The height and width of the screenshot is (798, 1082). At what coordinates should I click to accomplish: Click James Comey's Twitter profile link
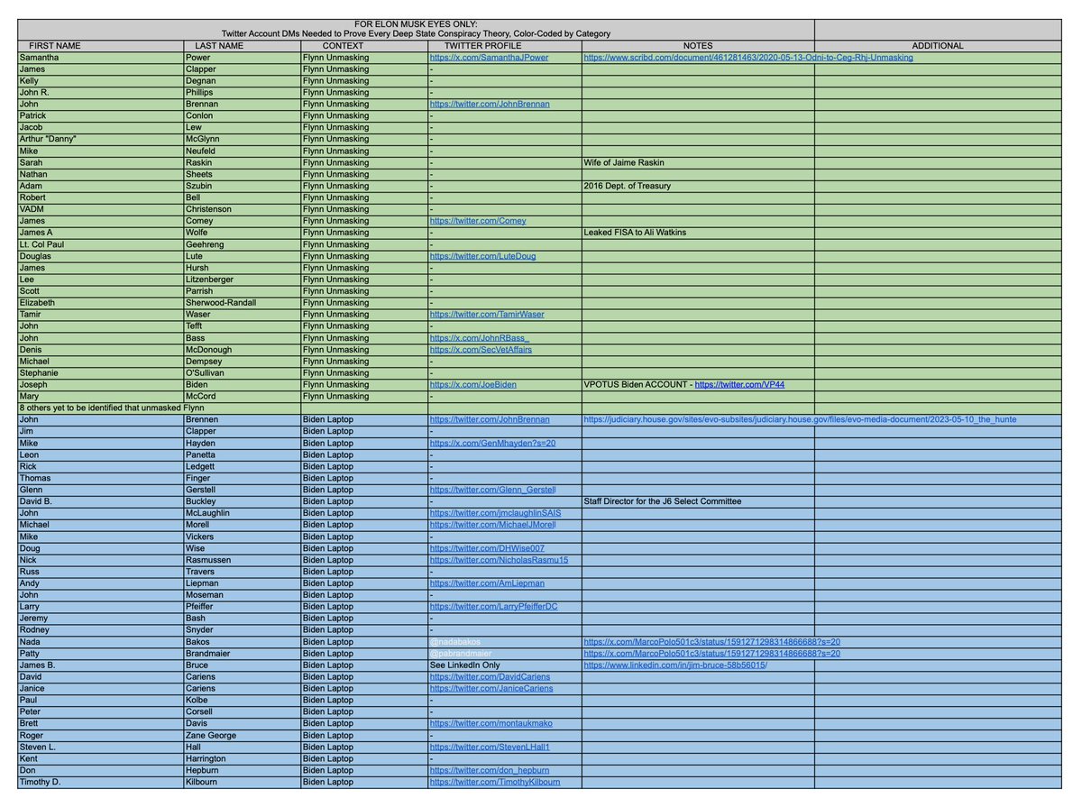478,221
